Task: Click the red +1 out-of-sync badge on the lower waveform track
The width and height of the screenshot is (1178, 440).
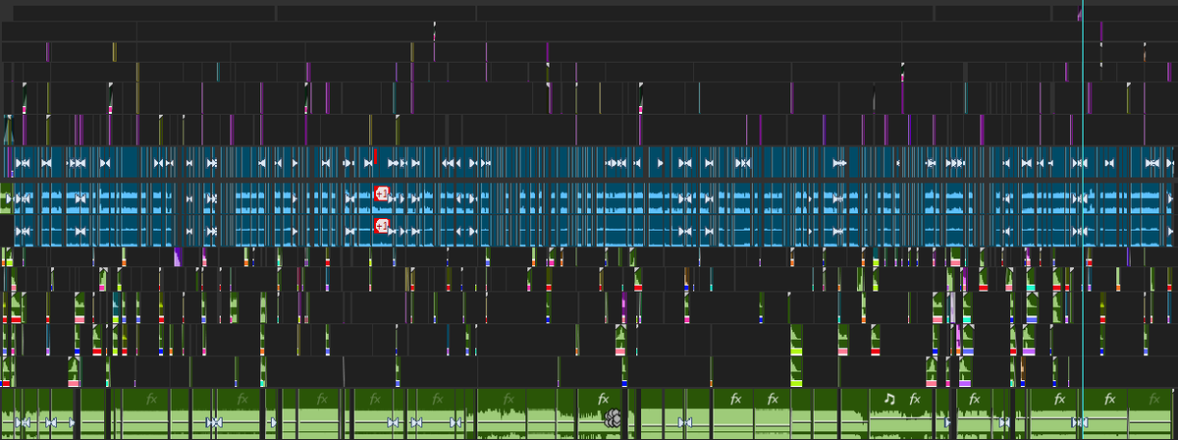Action: click(383, 227)
